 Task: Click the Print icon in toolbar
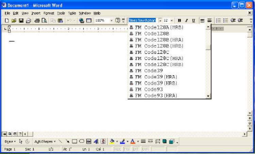(37, 21)
